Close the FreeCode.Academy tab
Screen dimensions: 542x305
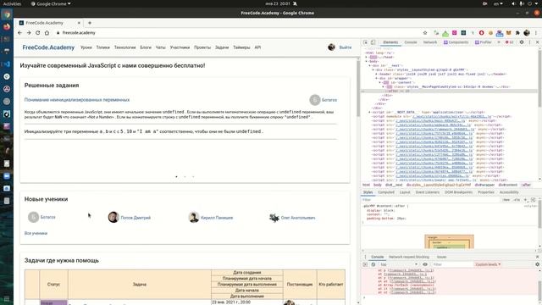pos(79,23)
